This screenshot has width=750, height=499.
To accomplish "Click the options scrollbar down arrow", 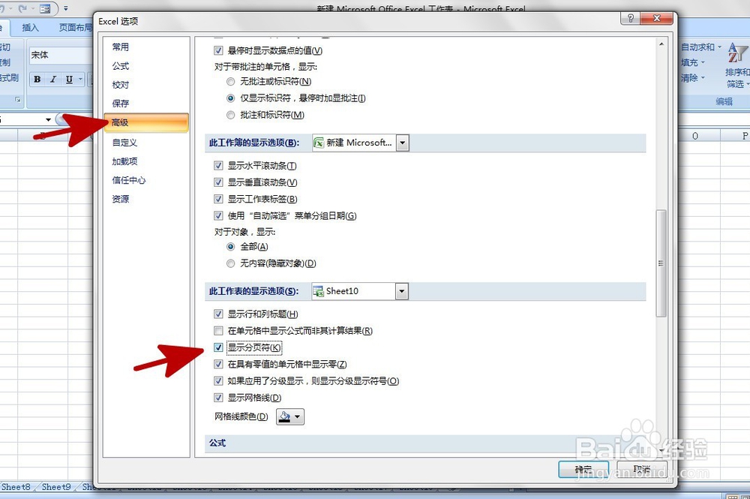I will click(661, 451).
